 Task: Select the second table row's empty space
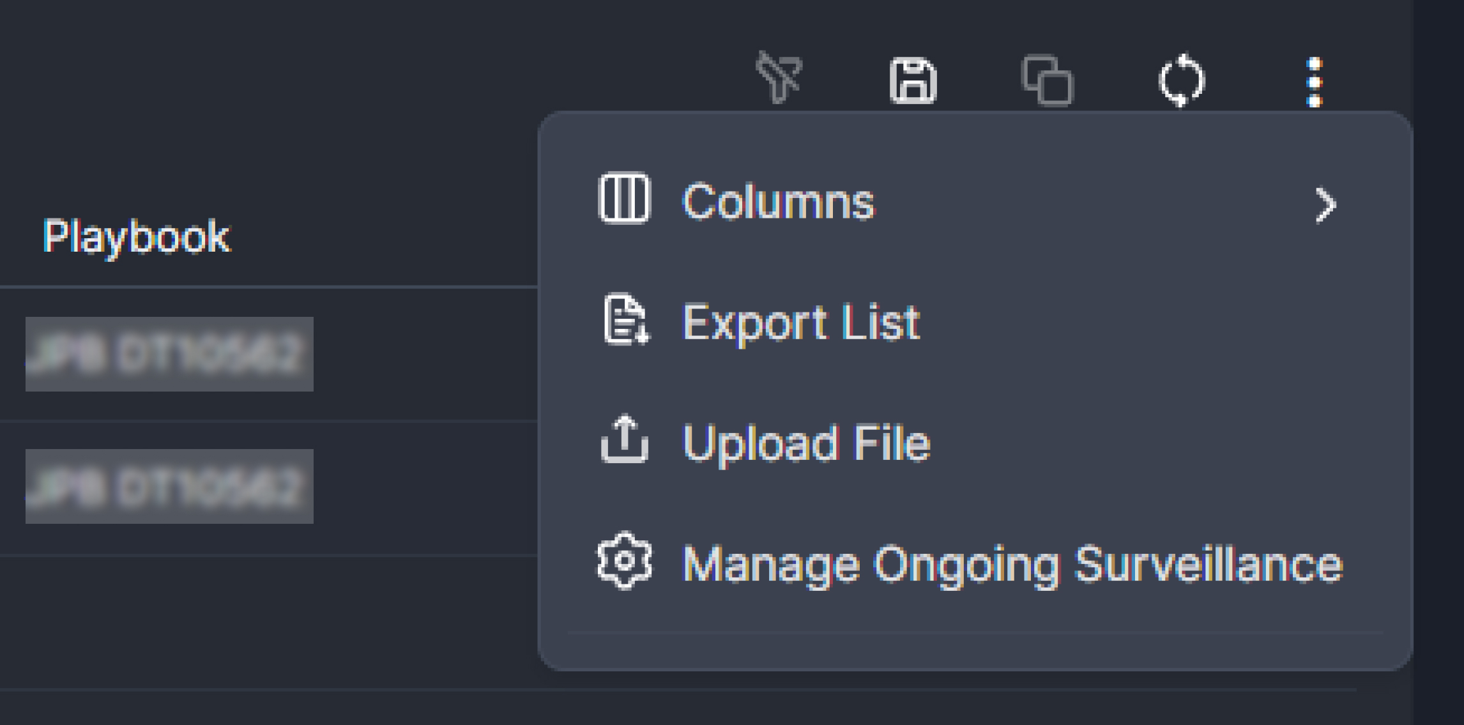[422, 487]
